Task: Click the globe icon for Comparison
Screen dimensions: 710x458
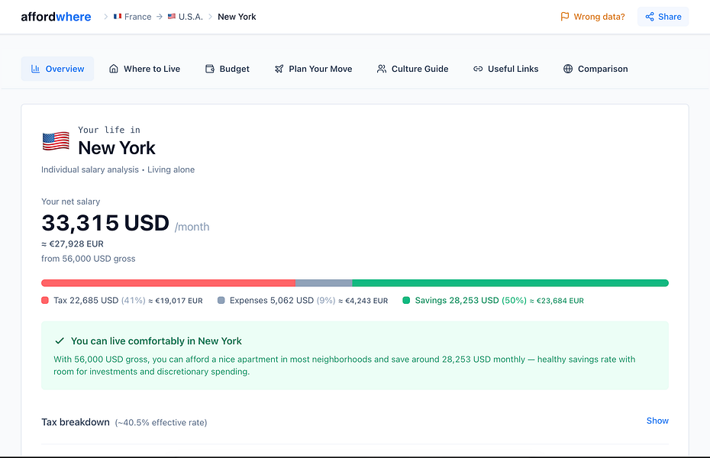Action: 568,69
